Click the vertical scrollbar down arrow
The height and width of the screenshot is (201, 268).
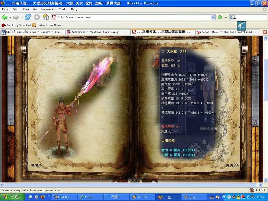coord(265,180)
